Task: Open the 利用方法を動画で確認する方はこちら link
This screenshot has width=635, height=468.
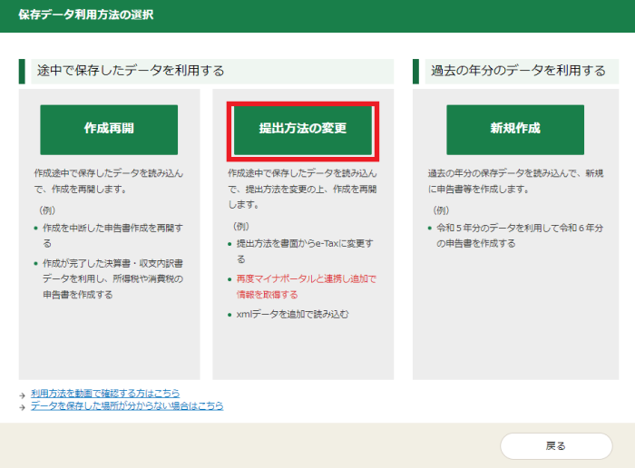Action: coord(105,394)
